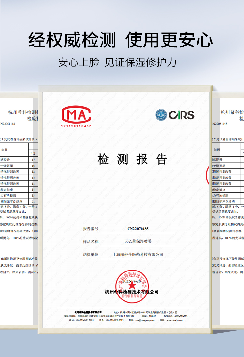The image size is (244, 357).
Task: Click value 23 in 无不良反应 row, left page
Action: click(x=33, y=202)
